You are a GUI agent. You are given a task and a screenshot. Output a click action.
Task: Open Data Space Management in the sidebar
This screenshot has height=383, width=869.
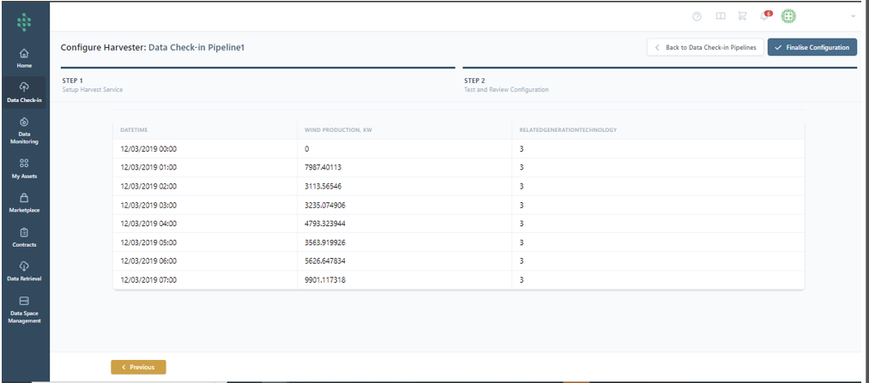[24, 309]
